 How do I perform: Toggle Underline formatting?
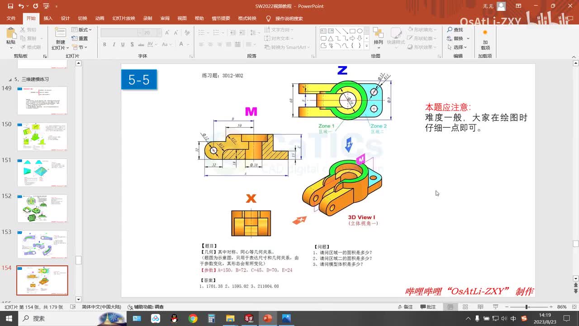click(123, 44)
